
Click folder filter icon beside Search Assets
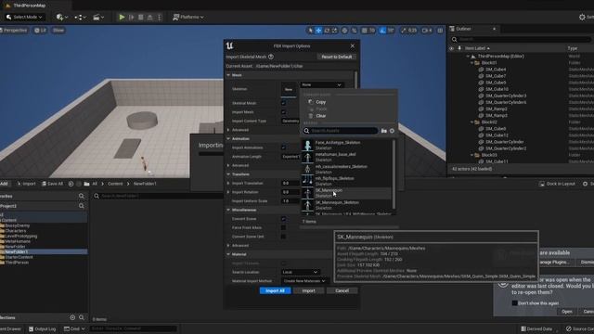click(x=383, y=131)
